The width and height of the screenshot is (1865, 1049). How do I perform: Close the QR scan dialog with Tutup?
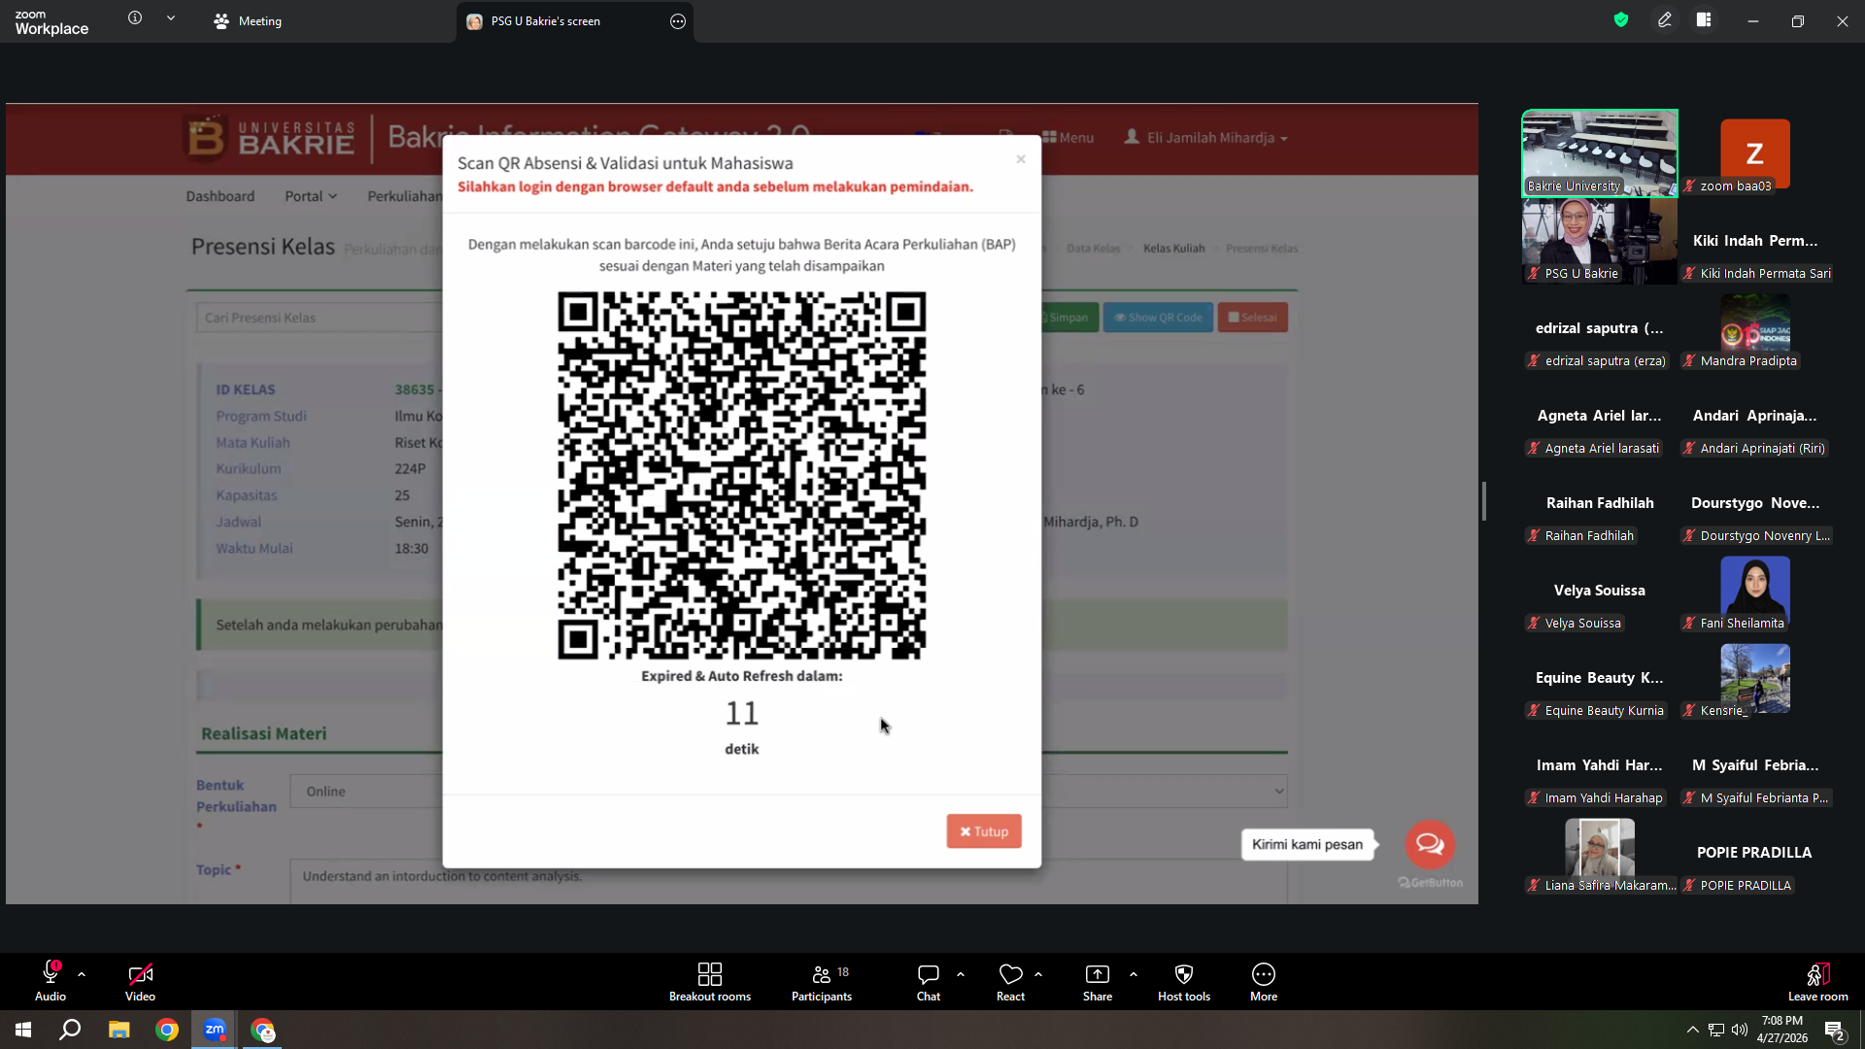tap(984, 831)
